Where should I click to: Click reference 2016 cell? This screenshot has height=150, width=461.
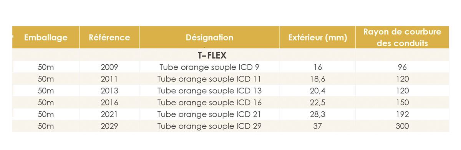[x=109, y=103]
